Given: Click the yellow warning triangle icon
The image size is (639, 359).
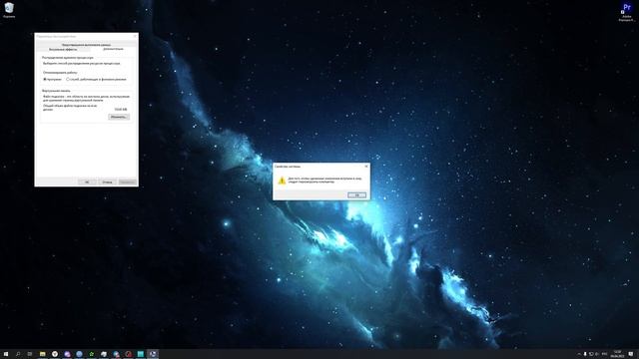Looking at the screenshot, I should [x=282, y=180].
